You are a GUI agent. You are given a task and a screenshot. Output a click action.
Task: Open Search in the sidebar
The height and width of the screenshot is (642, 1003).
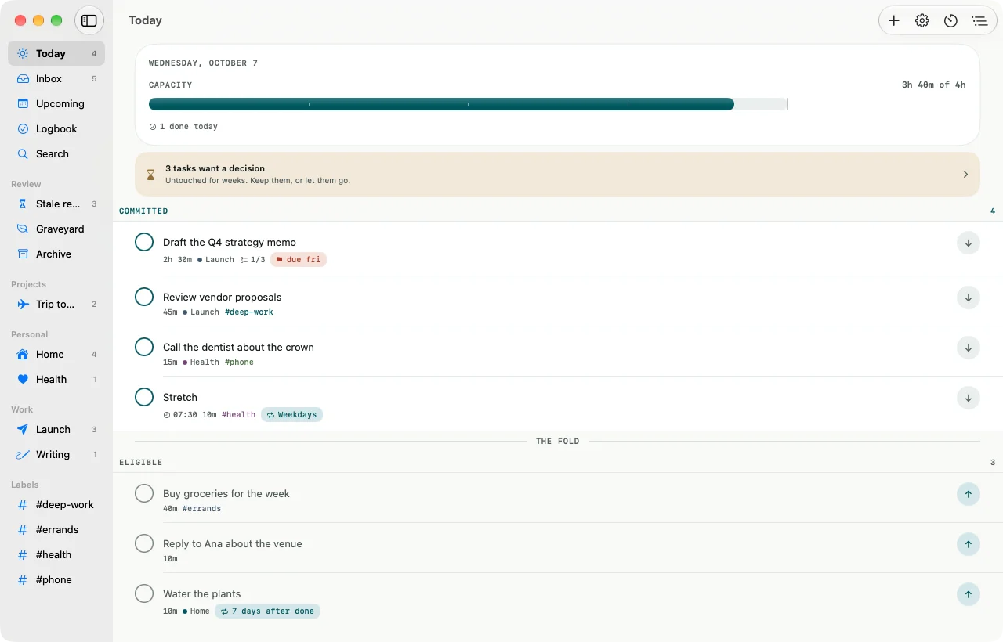tap(56, 153)
